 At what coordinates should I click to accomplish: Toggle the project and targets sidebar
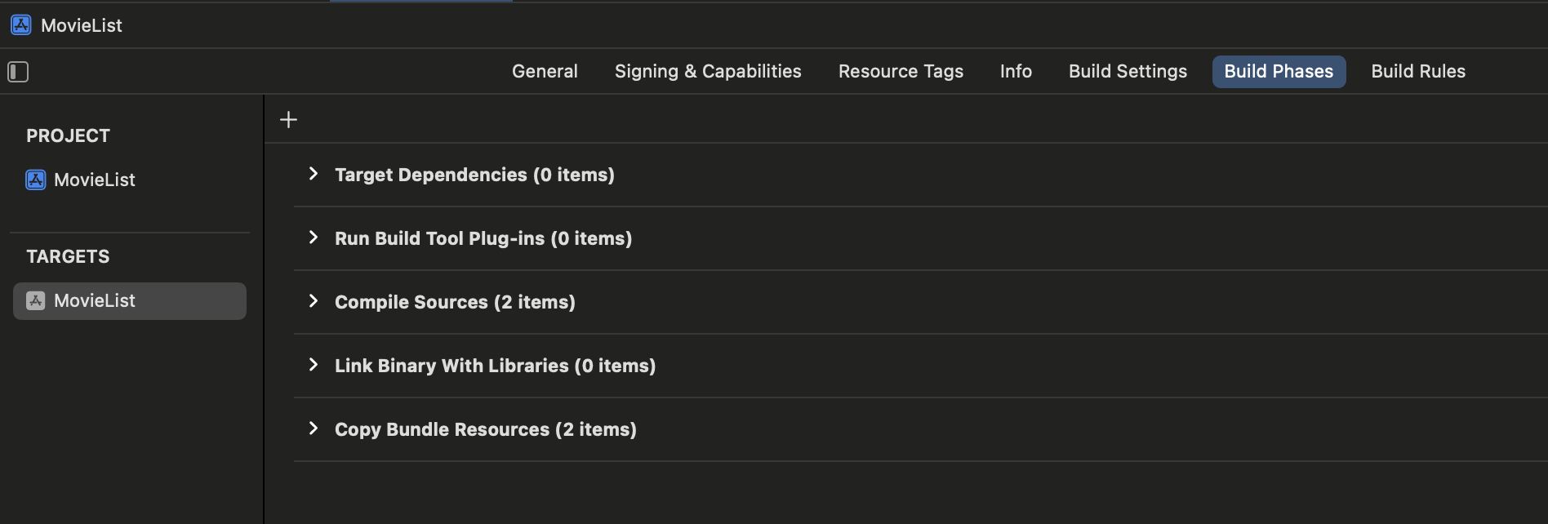pyautogui.click(x=18, y=72)
